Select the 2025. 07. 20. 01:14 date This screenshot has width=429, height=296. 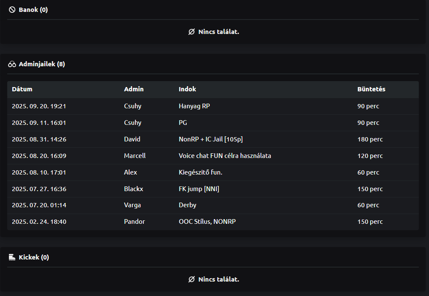click(x=39, y=205)
